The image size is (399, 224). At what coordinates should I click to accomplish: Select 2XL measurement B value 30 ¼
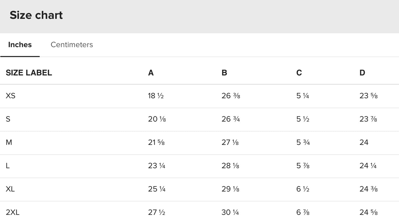tap(230, 212)
